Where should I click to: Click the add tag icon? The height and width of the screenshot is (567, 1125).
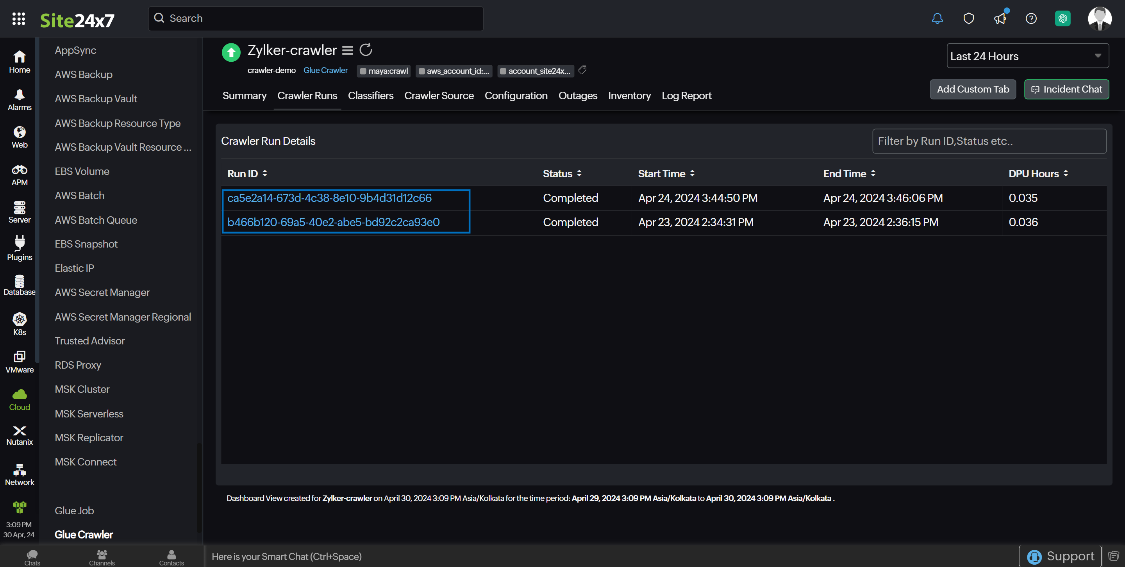tap(582, 70)
